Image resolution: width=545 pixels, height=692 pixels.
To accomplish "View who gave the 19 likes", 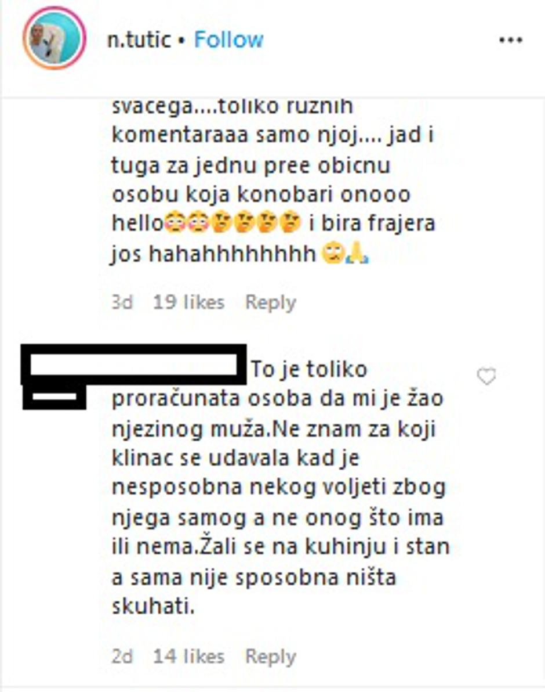I will pos(188,303).
